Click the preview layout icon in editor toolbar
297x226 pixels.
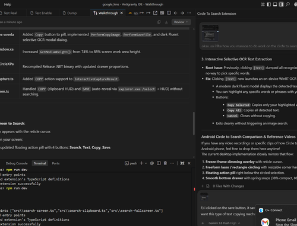click(162, 13)
